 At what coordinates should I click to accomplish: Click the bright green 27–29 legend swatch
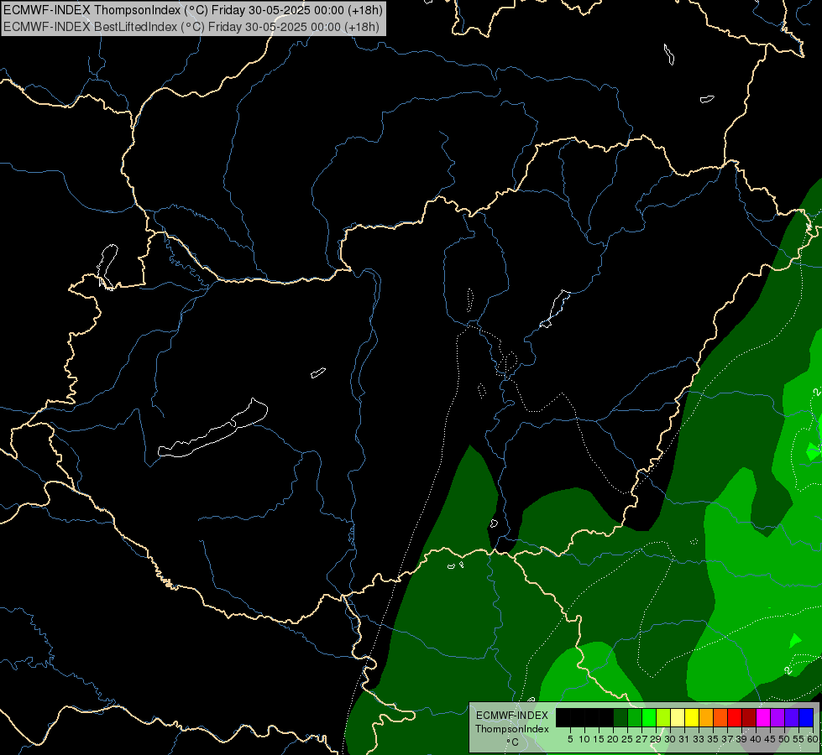(649, 717)
